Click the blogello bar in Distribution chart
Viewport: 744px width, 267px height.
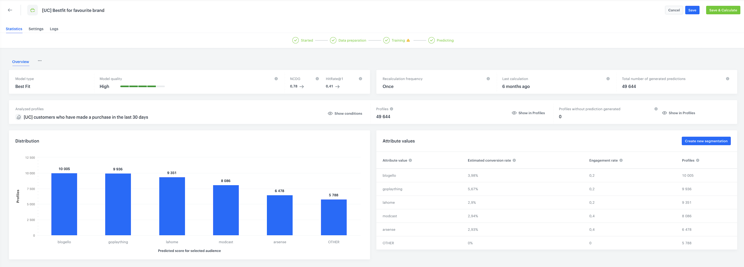coord(64,204)
